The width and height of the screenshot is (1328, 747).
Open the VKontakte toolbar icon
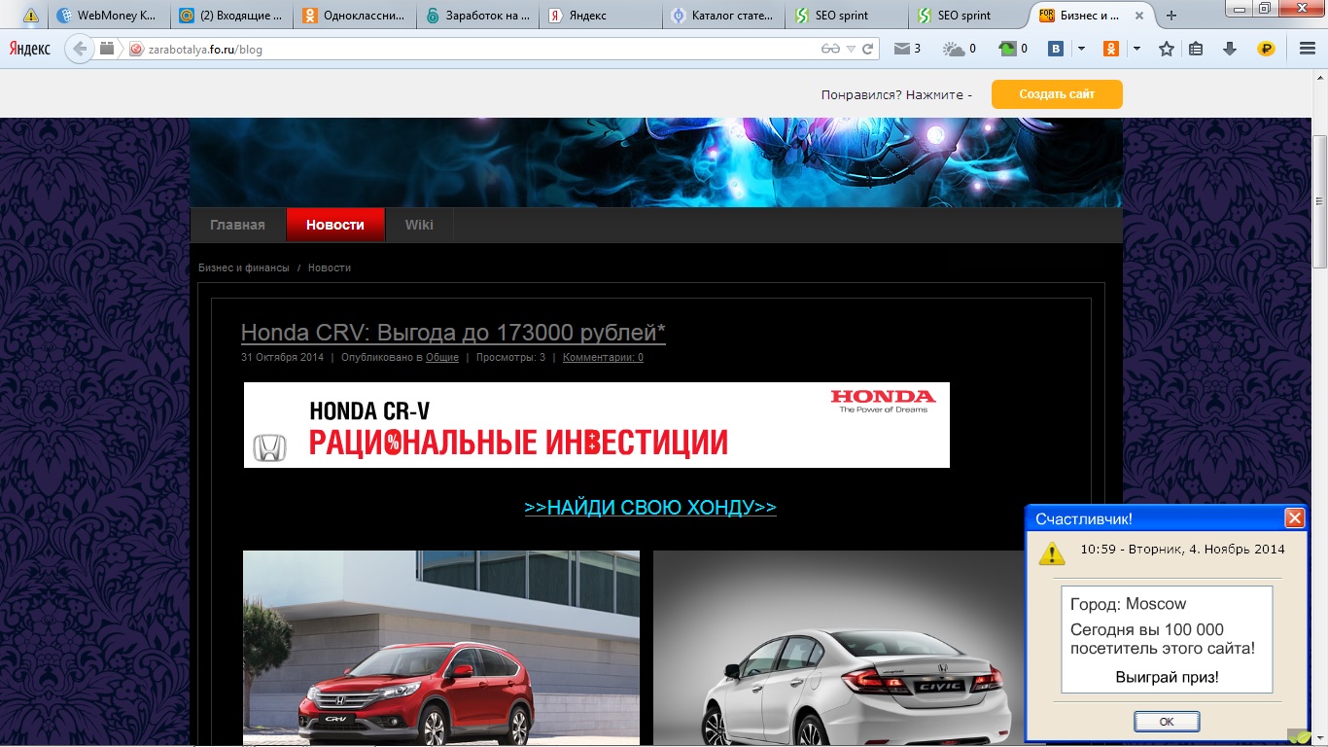tap(1056, 49)
